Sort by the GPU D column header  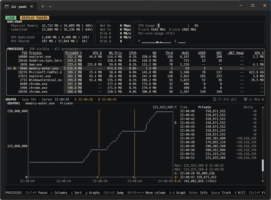point(97,53)
